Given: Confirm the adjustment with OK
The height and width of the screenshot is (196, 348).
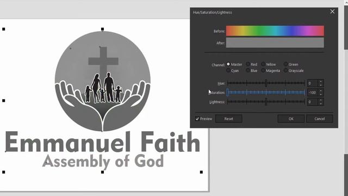Looking at the screenshot, I should [291, 119].
